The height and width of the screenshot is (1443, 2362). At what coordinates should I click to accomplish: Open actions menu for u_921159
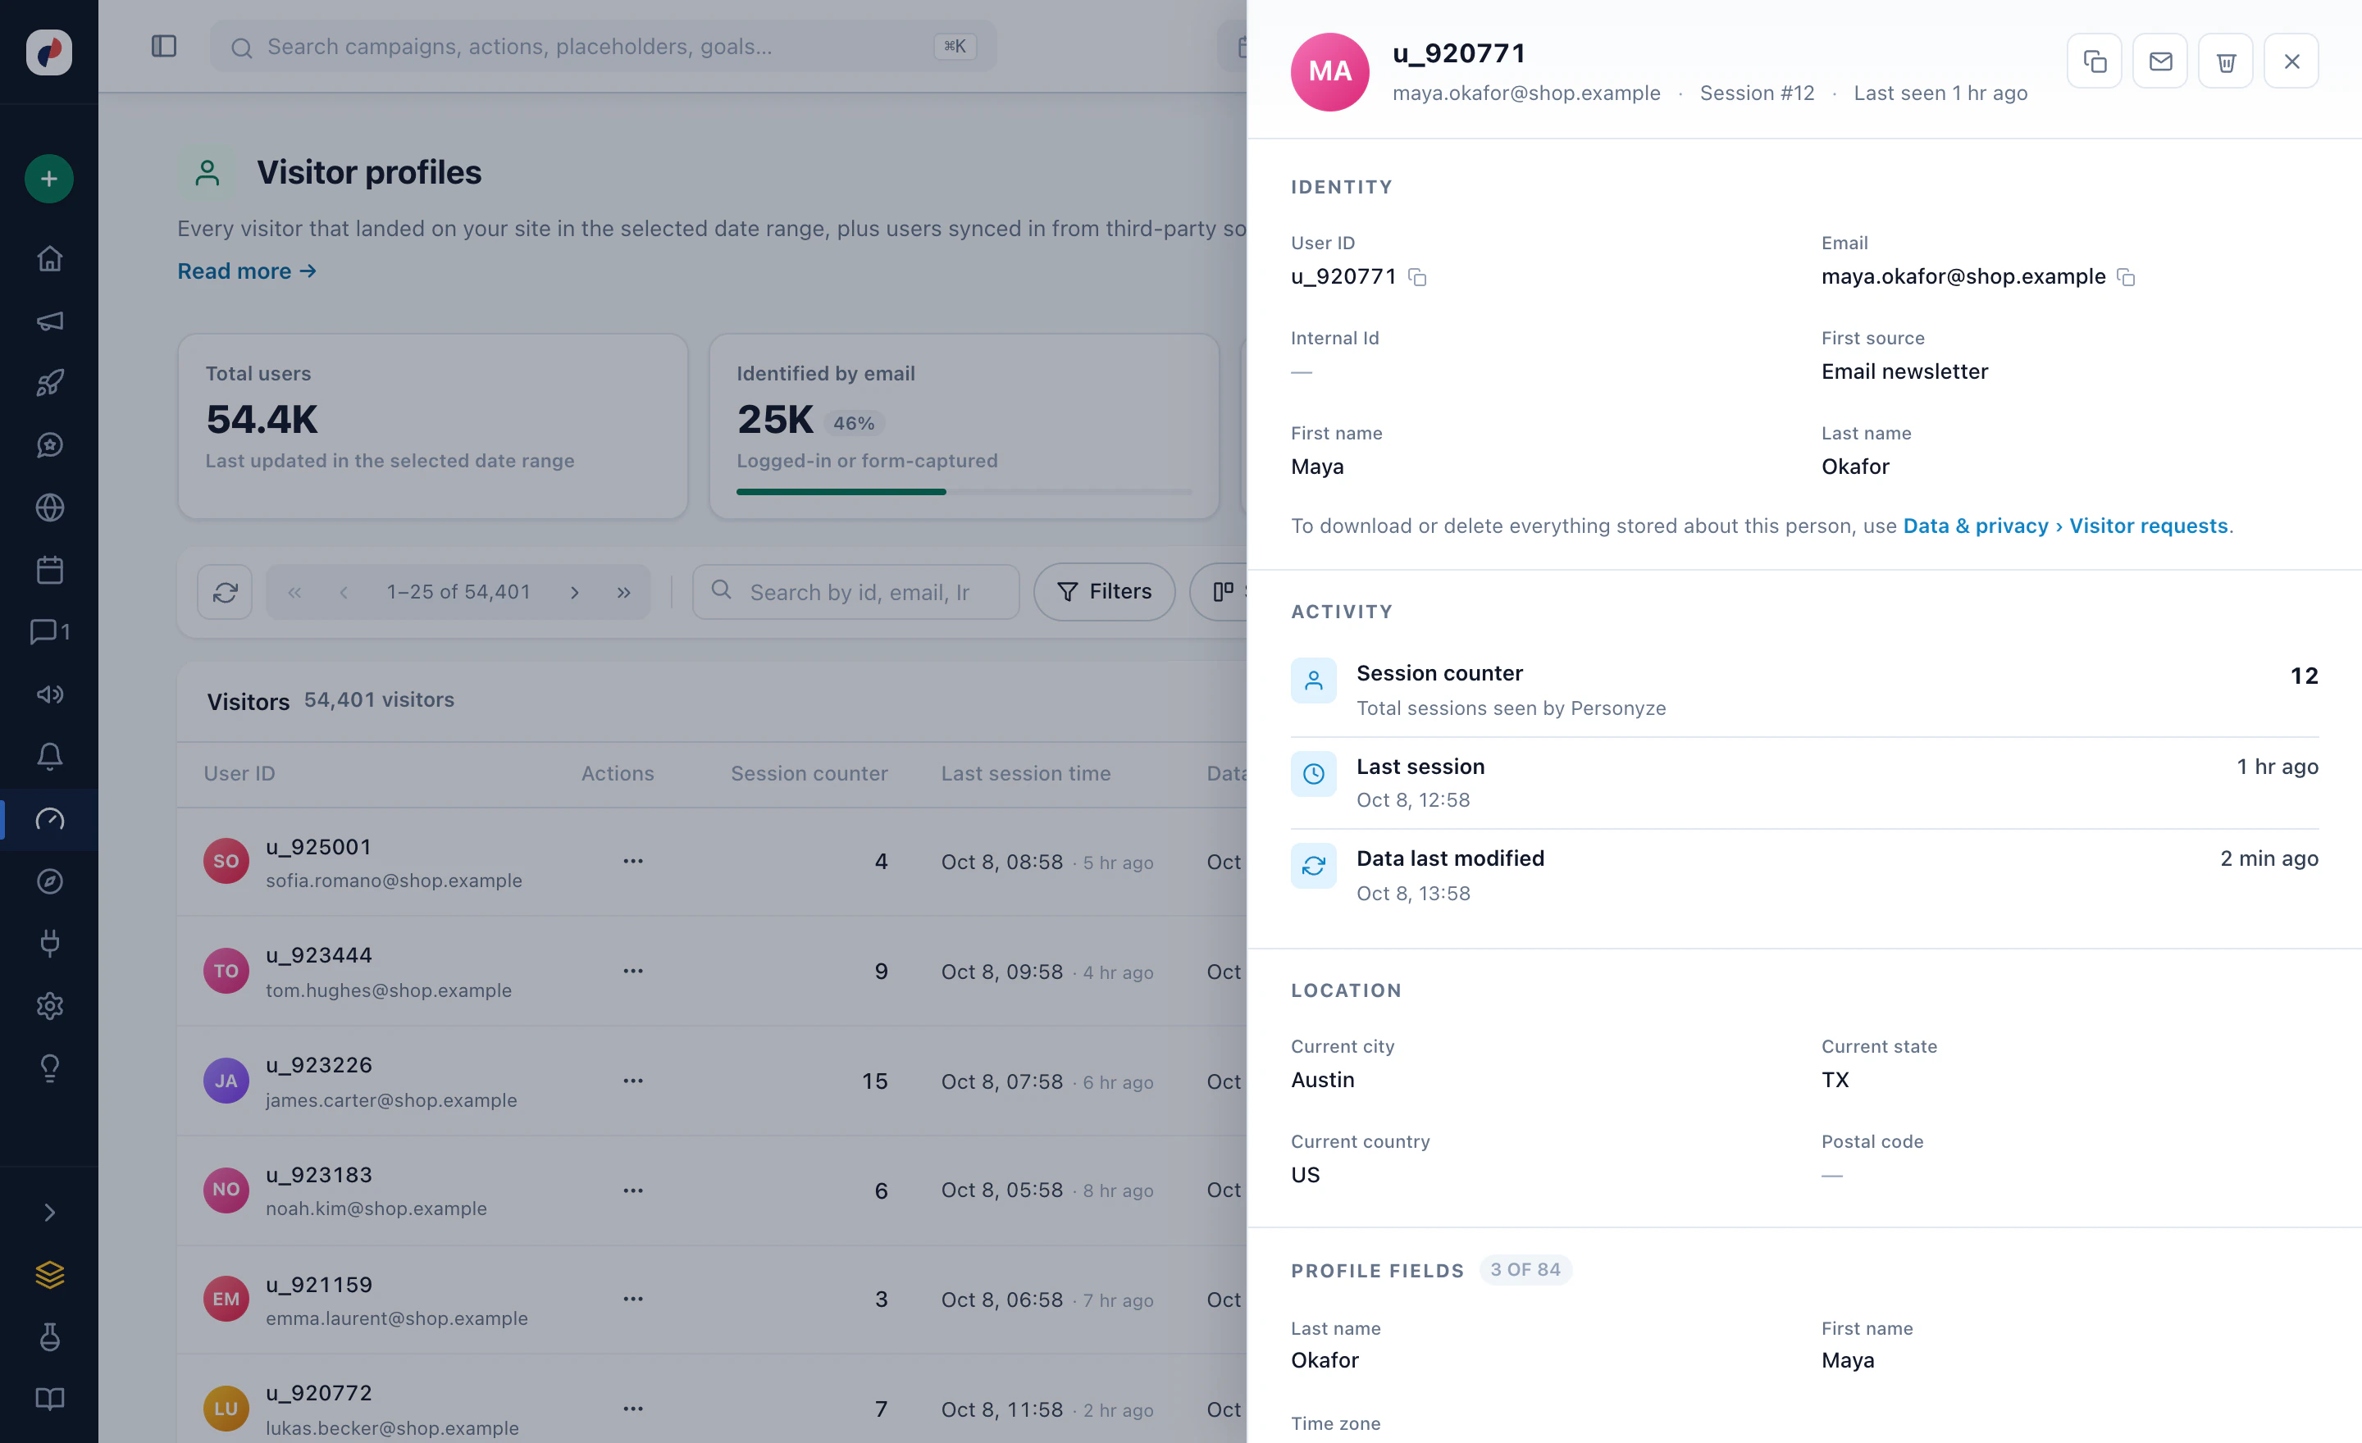tap(632, 1299)
